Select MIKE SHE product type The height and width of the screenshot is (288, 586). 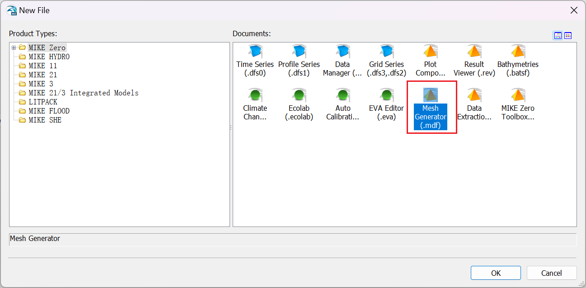click(45, 120)
